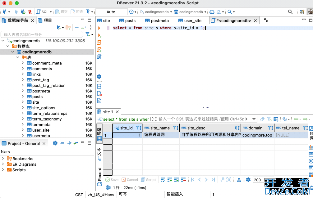Go to the next row of the results
Viewport: 313px width, 198px height.
click(x=206, y=180)
